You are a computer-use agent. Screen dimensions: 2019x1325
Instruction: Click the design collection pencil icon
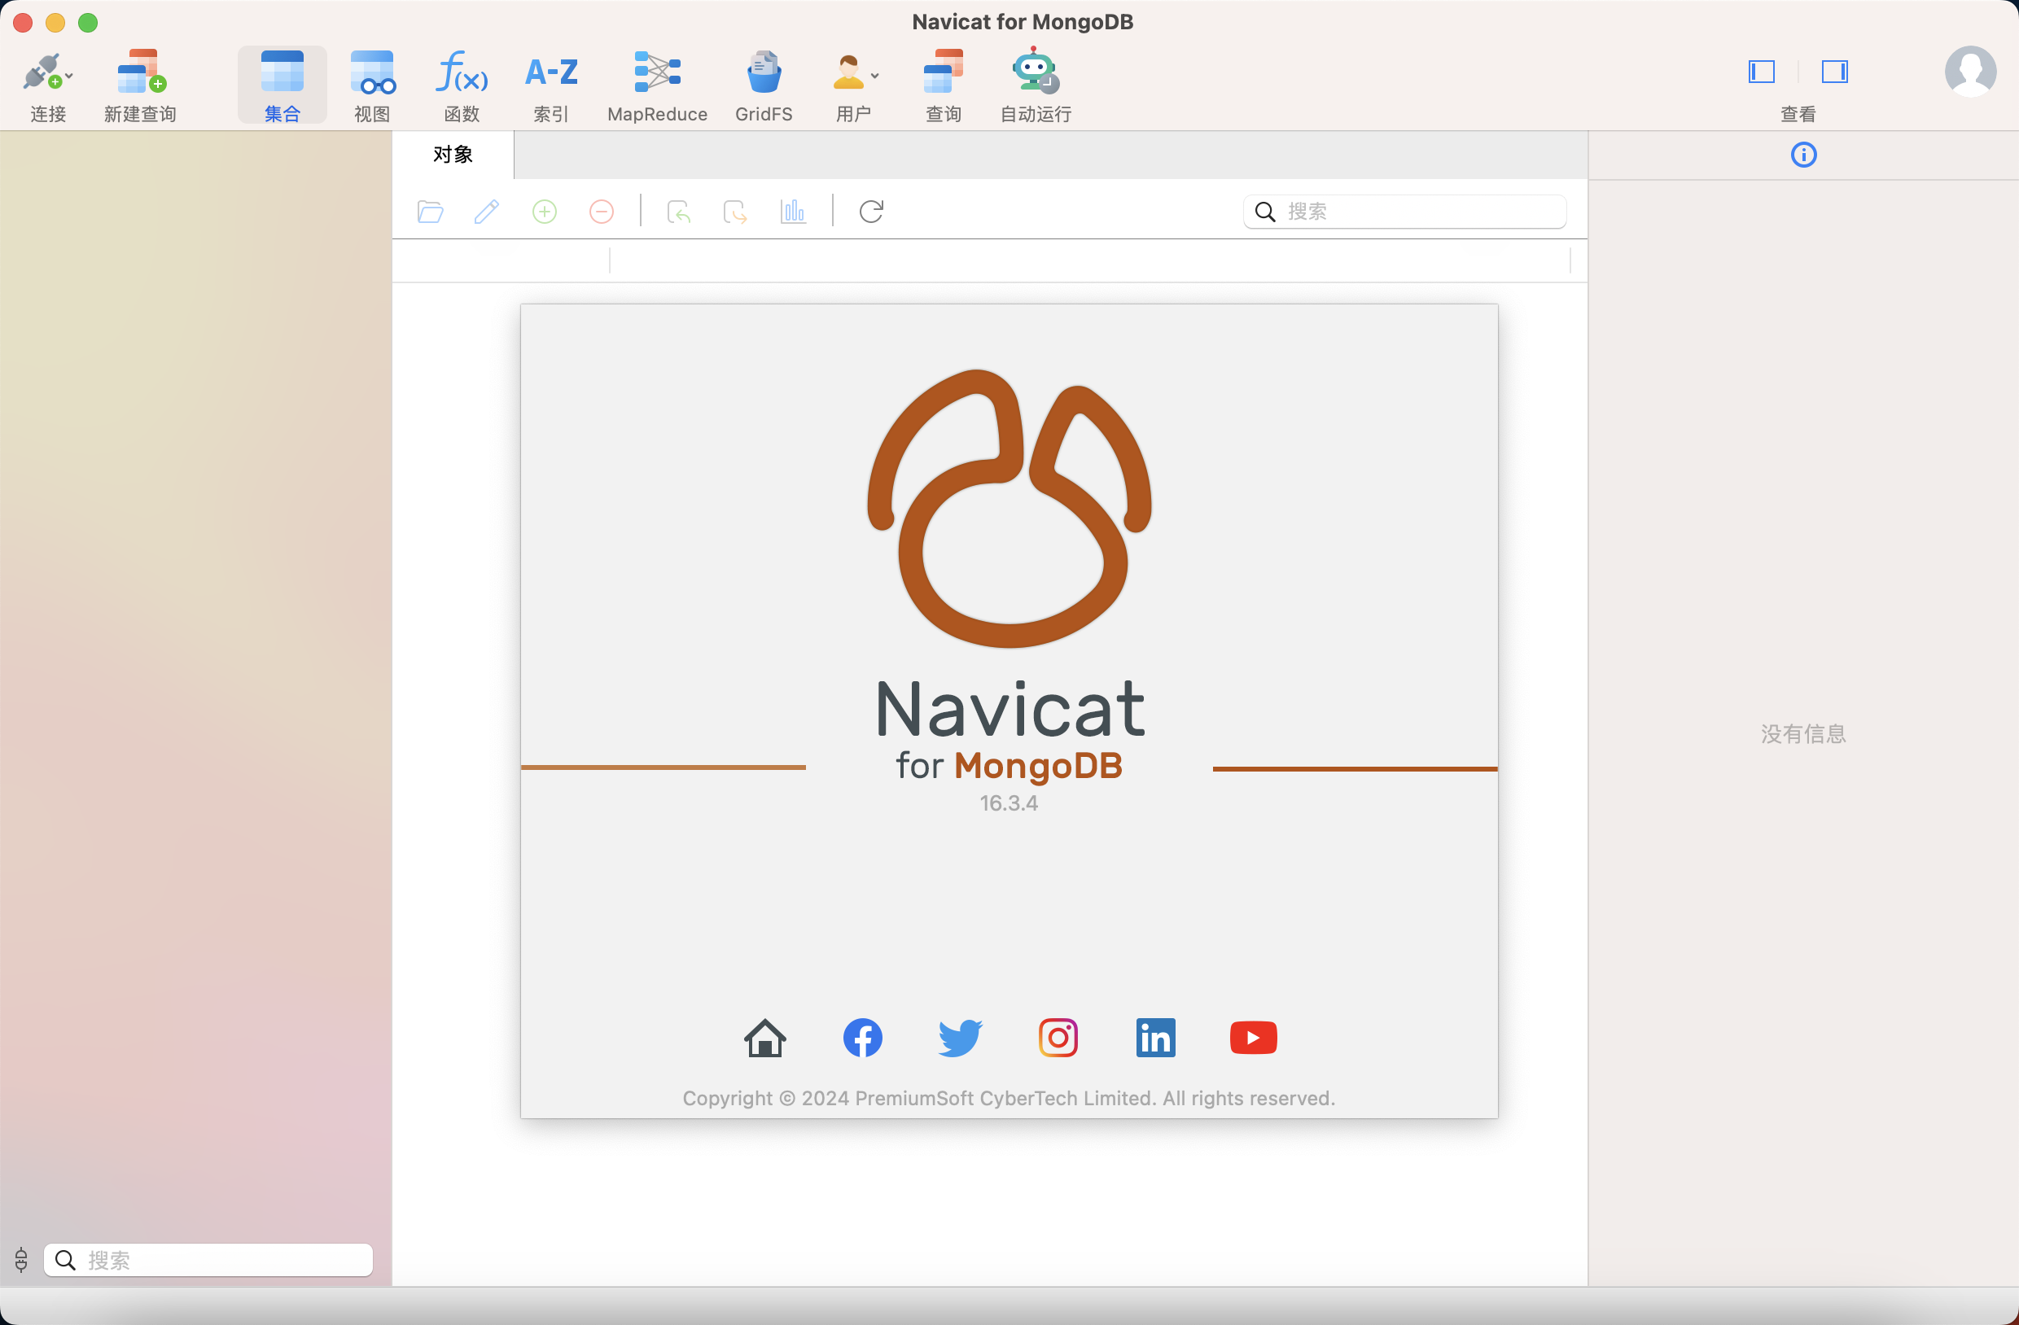[x=487, y=212]
